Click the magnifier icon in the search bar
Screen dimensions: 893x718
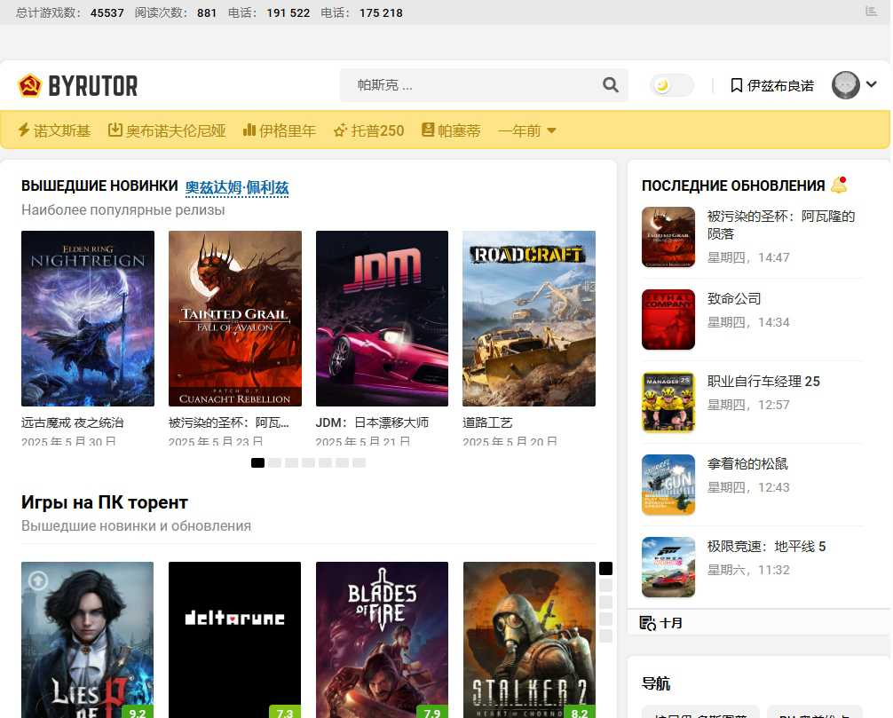(610, 85)
